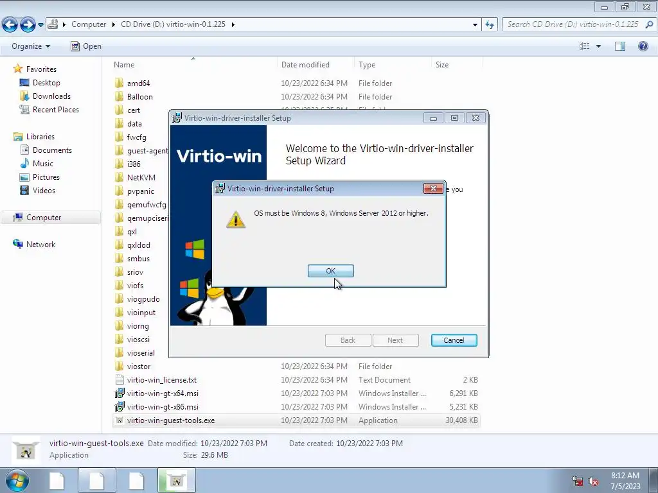Select Libraries in the navigation pane
The image size is (658, 493).
click(x=40, y=137)
